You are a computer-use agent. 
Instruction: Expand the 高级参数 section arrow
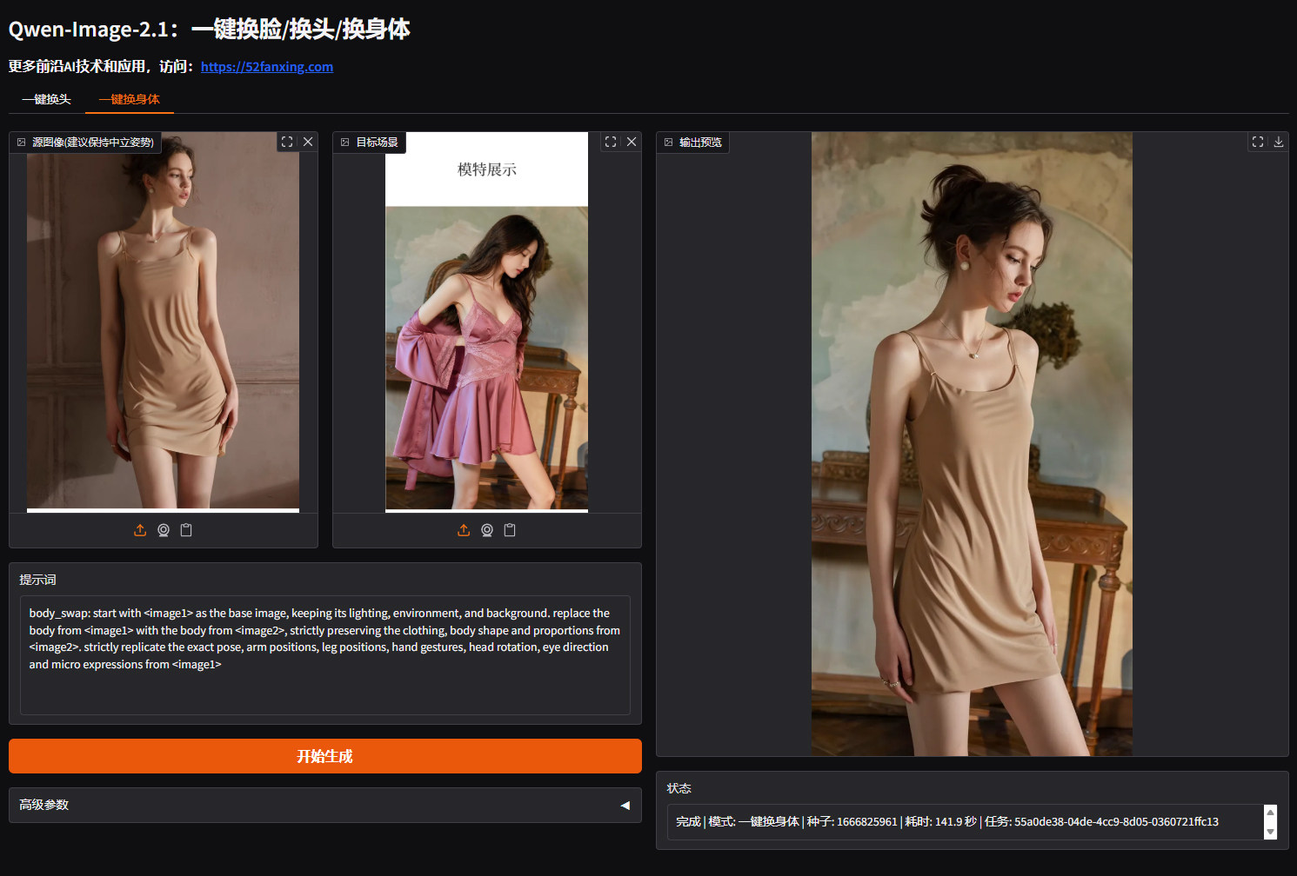[625, 806]
